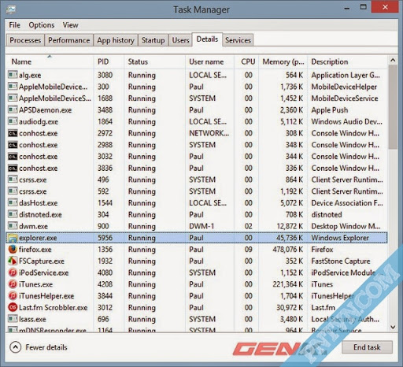403x367 pixels.
Task: Select the PID value 3080
Action: 105,75
